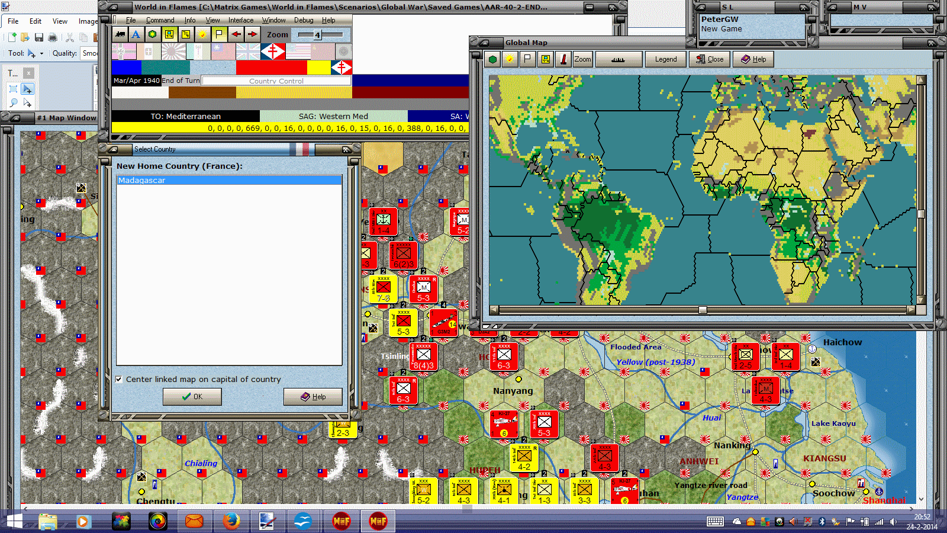
Task: Toggle Center linked map on capital checkbox
Action: pos(119,379)
